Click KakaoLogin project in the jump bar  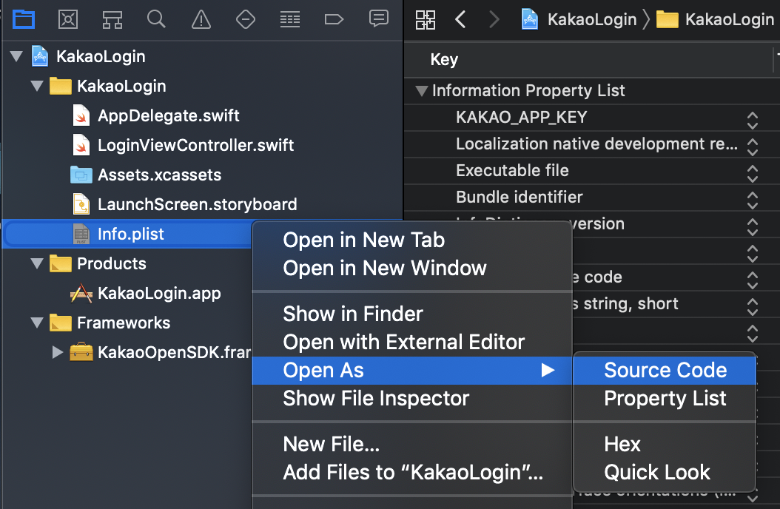pos(579,19)
